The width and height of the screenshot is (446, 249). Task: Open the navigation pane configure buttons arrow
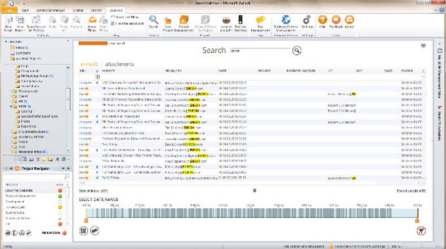pyautogui.click(x=69, y=159)
